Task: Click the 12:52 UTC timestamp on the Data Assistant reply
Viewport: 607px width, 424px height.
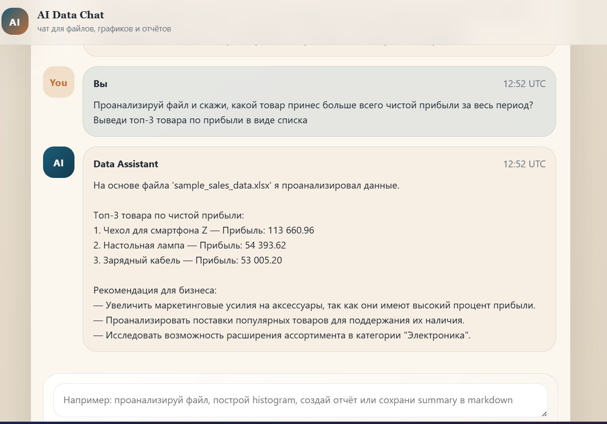Action: tap(524, 164)
